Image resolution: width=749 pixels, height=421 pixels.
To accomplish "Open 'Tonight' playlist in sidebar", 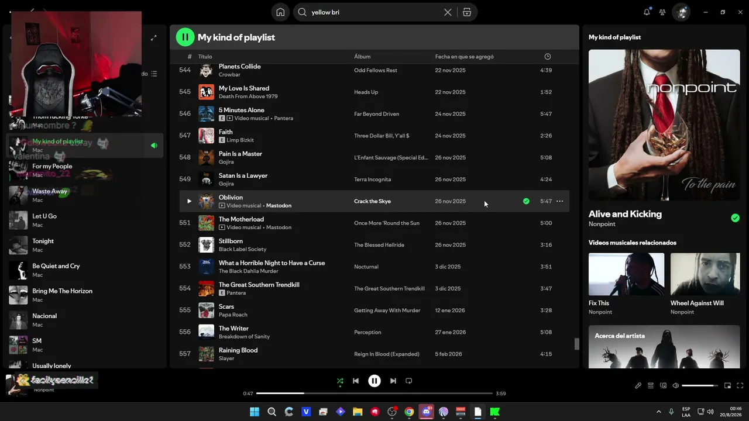I will point(85,245).
